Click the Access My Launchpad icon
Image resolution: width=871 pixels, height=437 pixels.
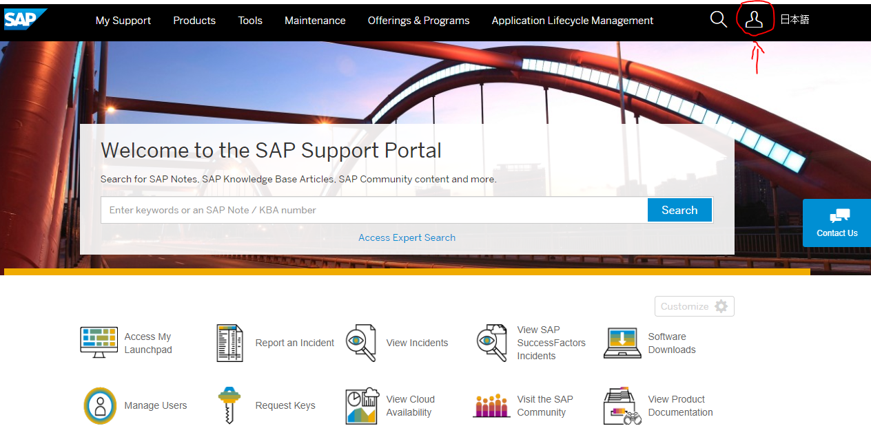pyautogui.click(x=99, y=343)
